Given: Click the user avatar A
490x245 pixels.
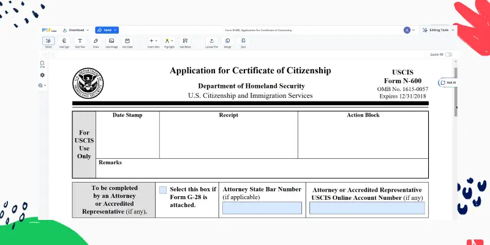Looking at the screenshot, I should (407, 30).
